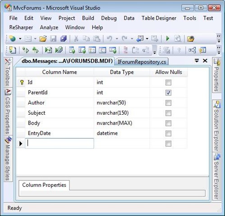Click the Navigate Forward icon
Screen dimensions: 225x216
click(x=155, y=39)
